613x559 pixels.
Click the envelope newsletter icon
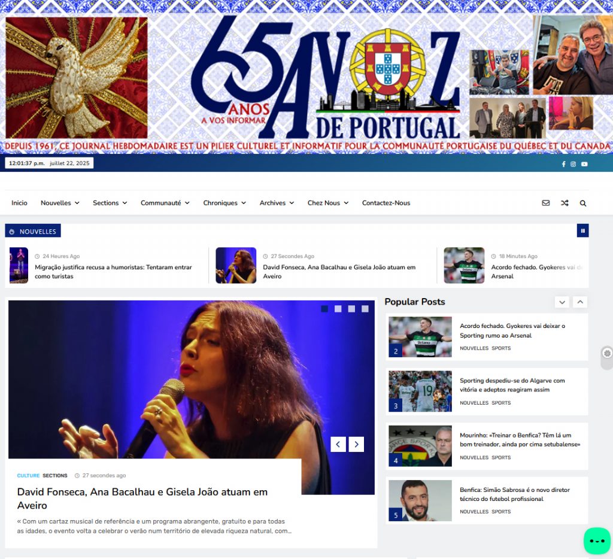(546, 203)
